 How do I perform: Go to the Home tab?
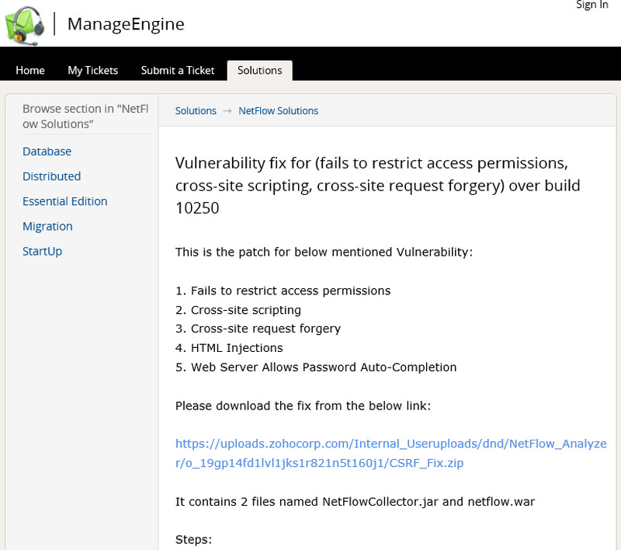pos(30,70)
